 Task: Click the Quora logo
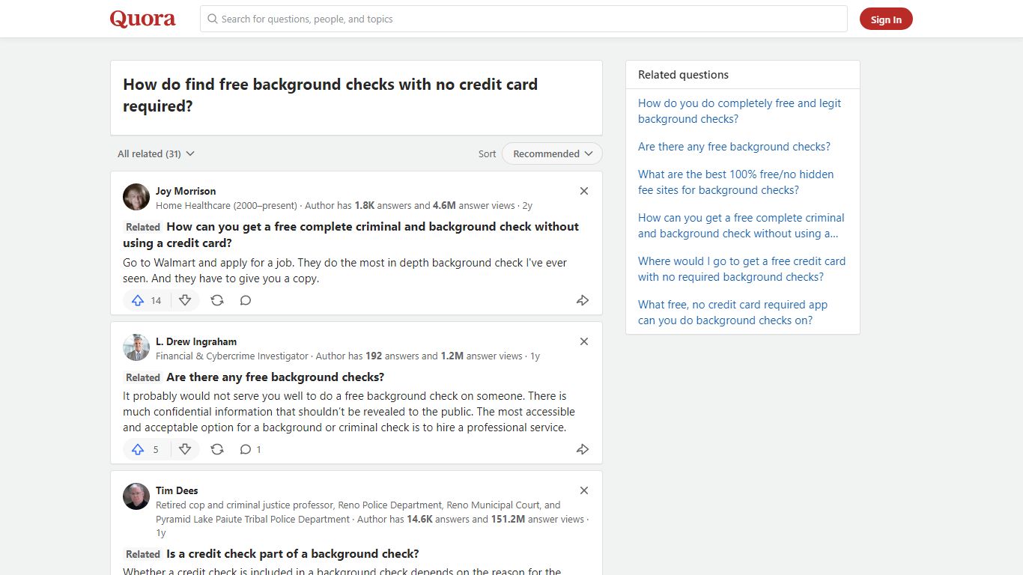pyautogui.click(x=142, y=19)
